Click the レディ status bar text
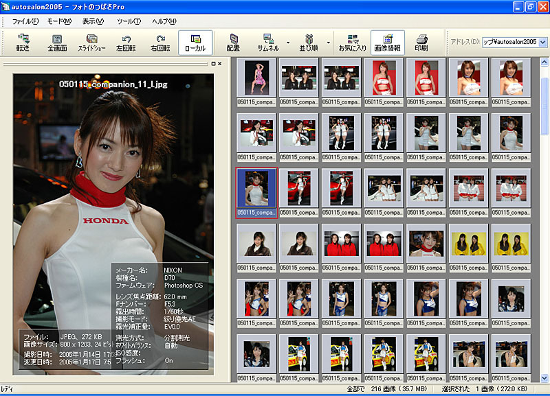The image size is (550, 396). 6,388
